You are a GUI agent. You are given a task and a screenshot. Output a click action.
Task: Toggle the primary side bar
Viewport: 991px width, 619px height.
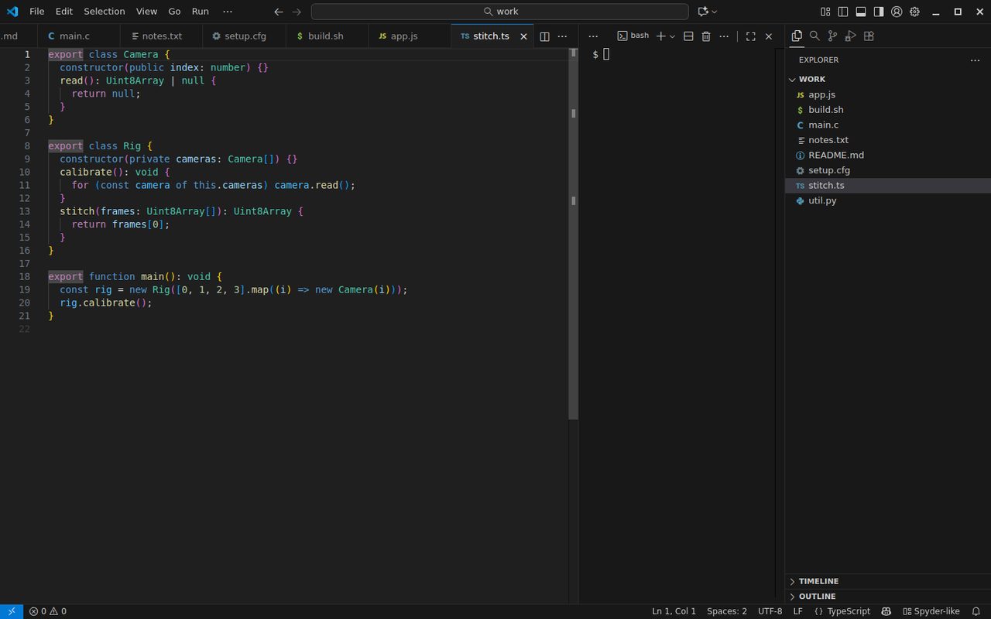[843, 12]
